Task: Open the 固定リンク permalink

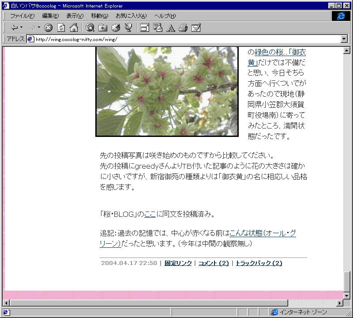Action: (178, 263)
